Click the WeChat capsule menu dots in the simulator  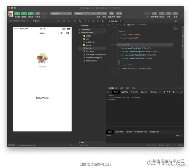coord(61,33)
